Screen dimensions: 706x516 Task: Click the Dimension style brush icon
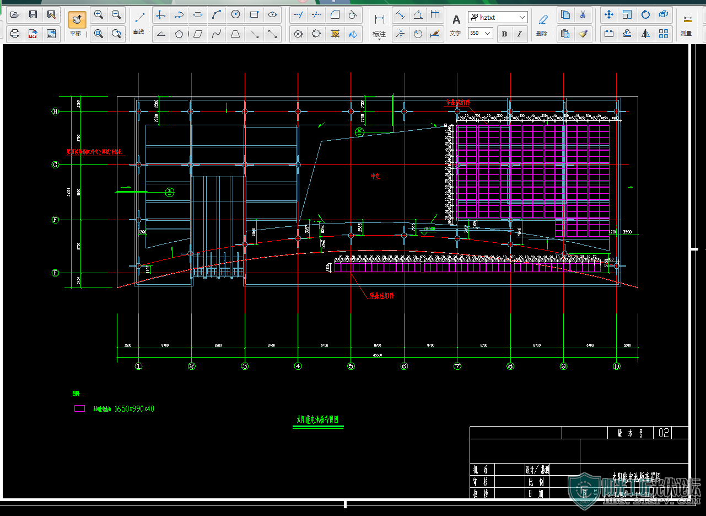pyautogui.click(x=435, y=34)
